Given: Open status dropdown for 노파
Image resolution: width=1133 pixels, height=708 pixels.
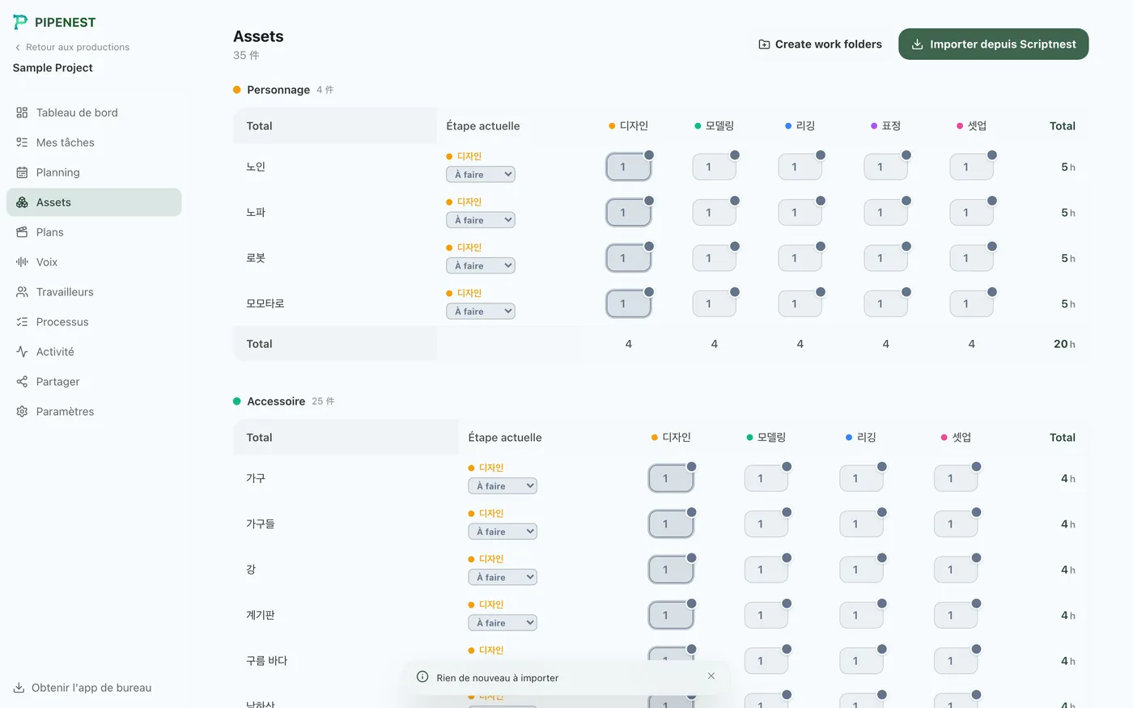Looking at the screenshot, I should (x=481, y=220).
